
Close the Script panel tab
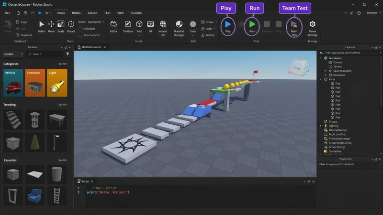pyautogui.click(x=92, y=182)
